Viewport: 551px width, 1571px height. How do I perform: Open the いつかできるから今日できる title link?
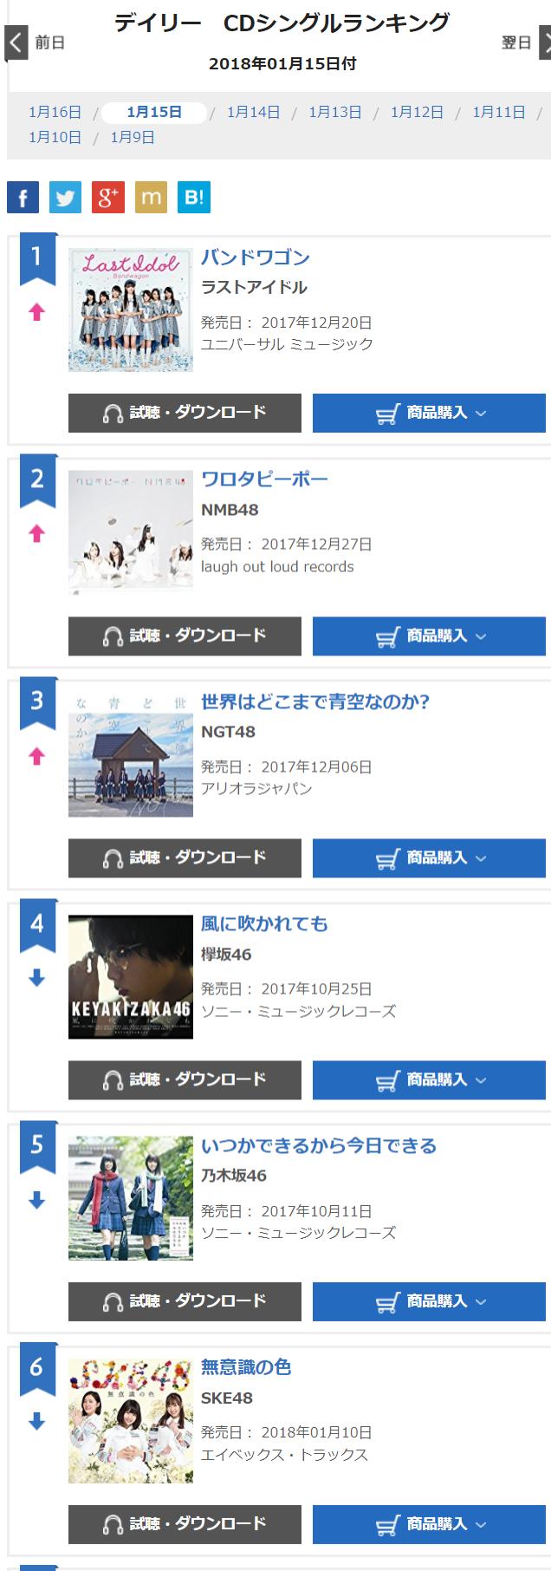pyautogui.click(x=319, y=1145)
